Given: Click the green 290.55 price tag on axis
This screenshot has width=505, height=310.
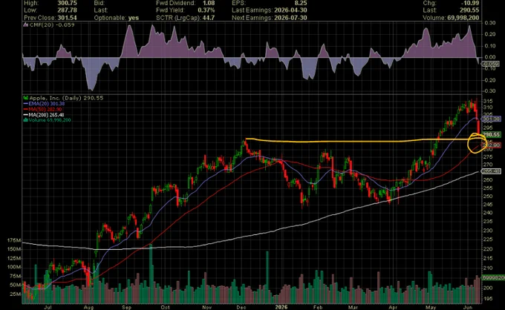Looking at the screenshot, I should tap(491, 135).
